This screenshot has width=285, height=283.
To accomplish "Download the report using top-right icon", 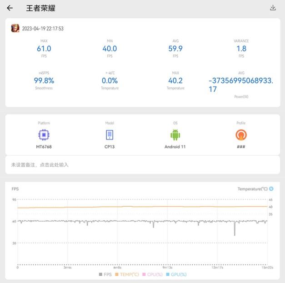I will coord(273,8).
